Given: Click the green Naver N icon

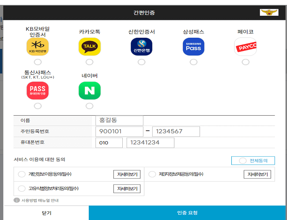Looking at the screenshot, I should click(90, 91).
